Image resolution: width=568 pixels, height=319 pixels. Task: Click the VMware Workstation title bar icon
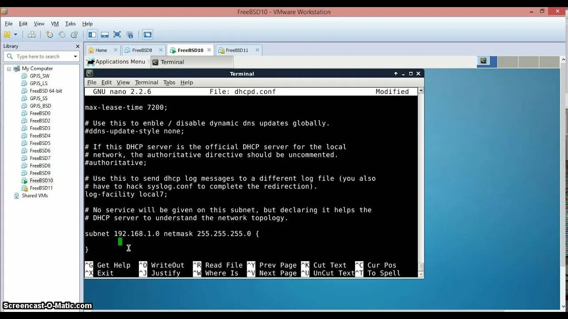point(4,12)
